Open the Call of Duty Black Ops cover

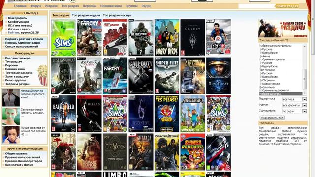coord(141,76)
